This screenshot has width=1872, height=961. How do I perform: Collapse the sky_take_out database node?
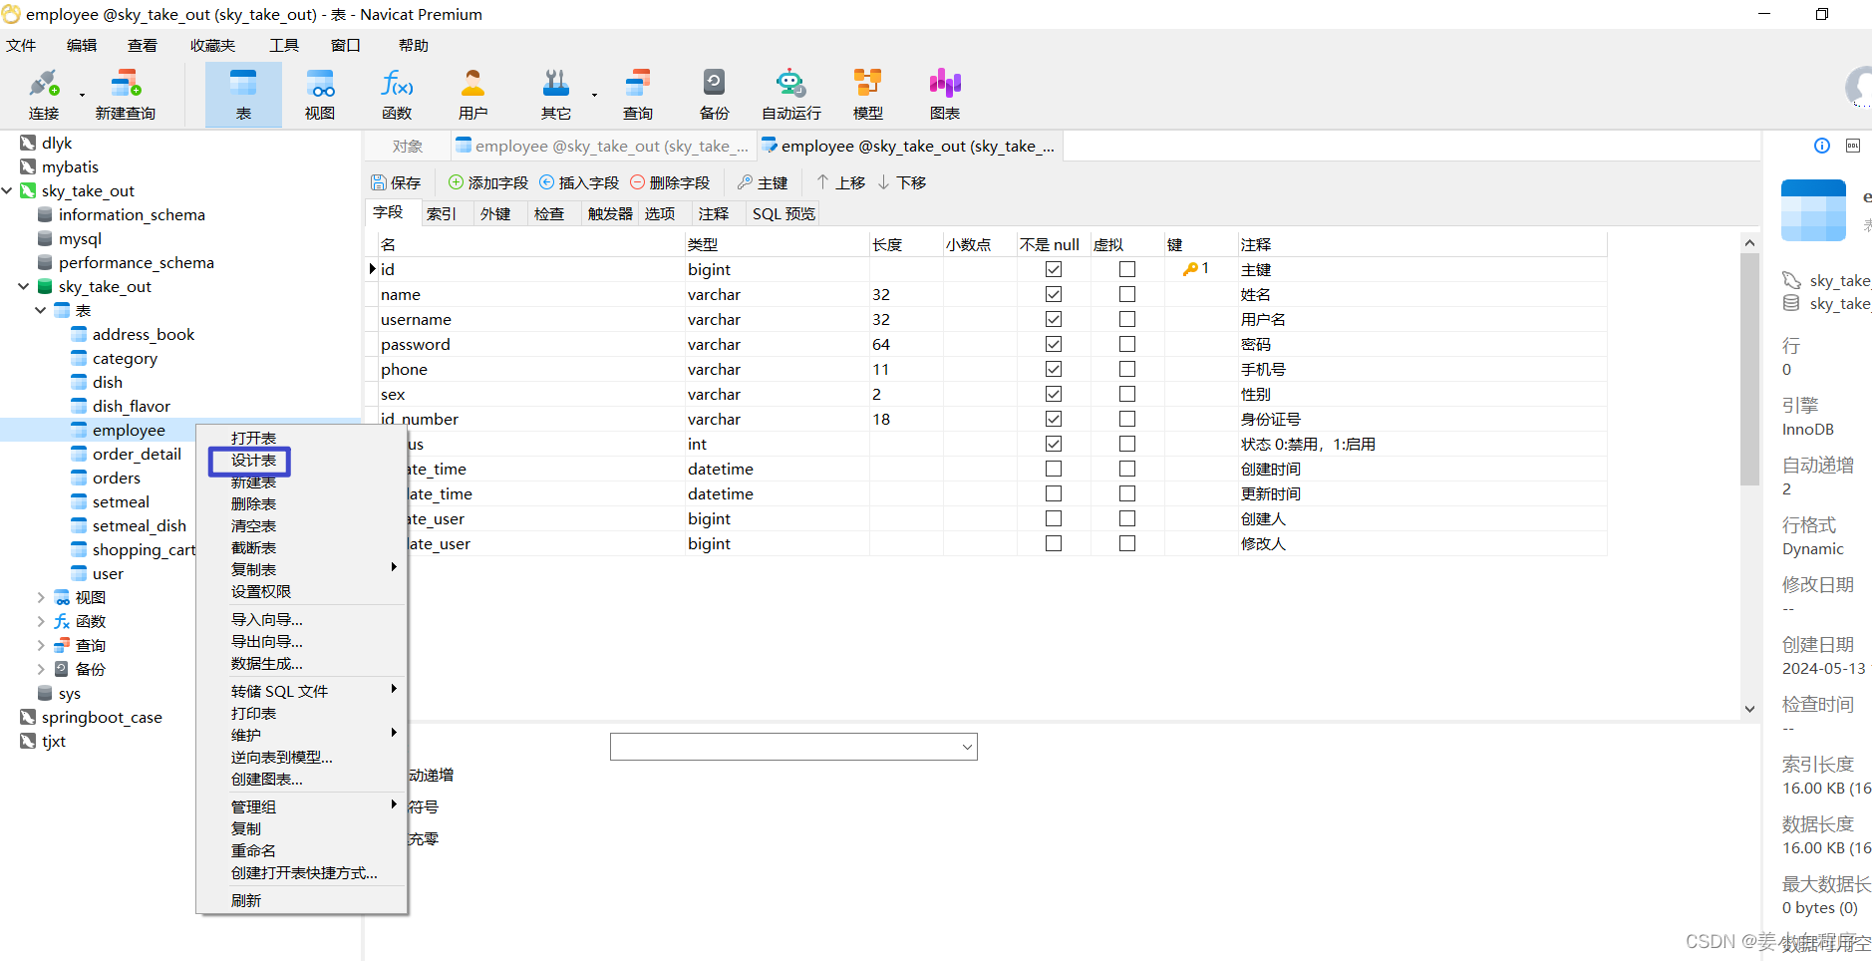[x=22, y=286]
